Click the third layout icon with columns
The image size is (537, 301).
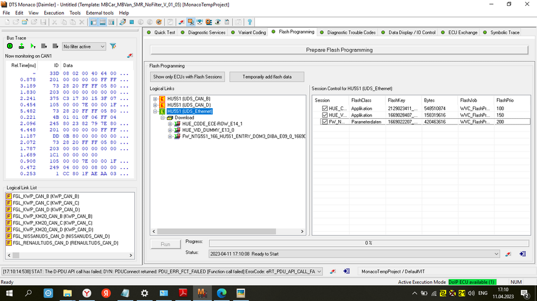click(111, 22)
